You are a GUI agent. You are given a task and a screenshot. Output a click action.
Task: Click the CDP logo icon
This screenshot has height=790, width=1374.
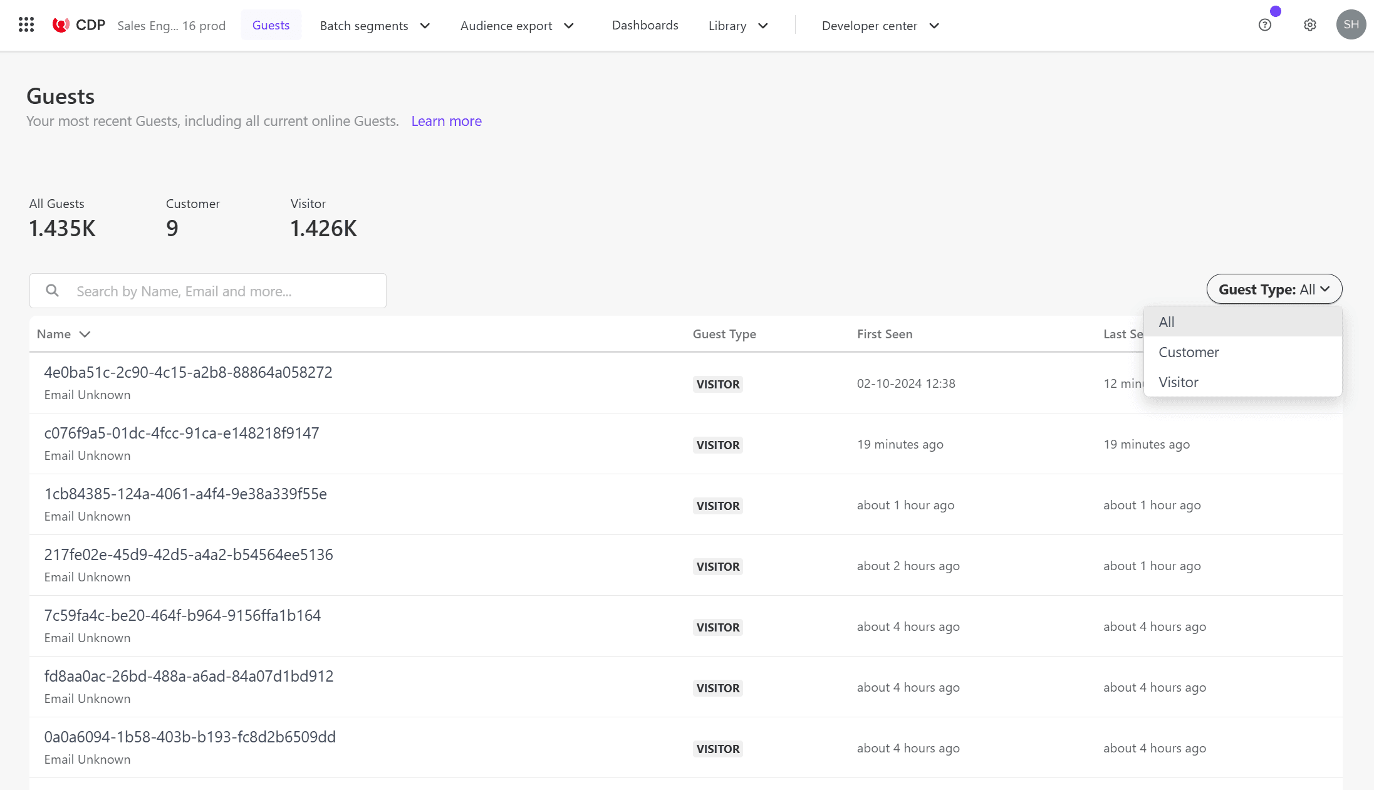point(61,25)
